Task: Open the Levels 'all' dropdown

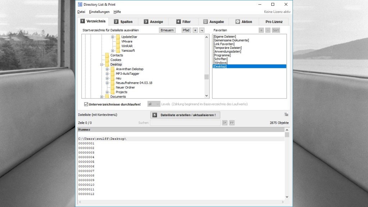Action: pyautogui.click(x=153, y=104)
